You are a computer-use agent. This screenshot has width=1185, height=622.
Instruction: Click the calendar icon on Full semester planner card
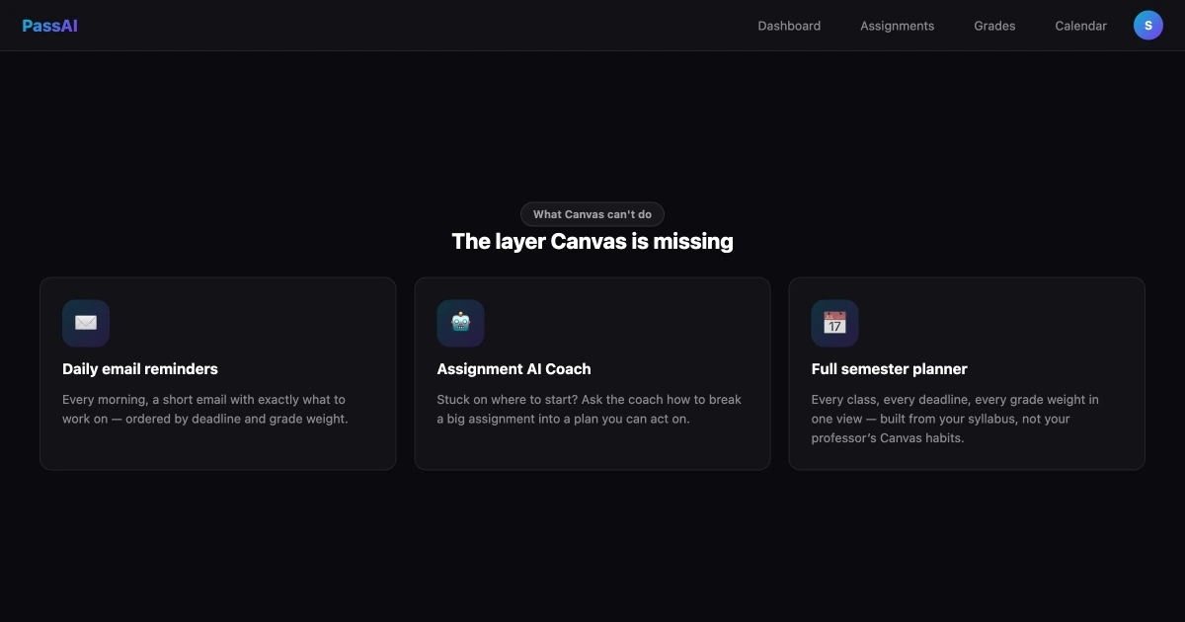coord(834,323)
